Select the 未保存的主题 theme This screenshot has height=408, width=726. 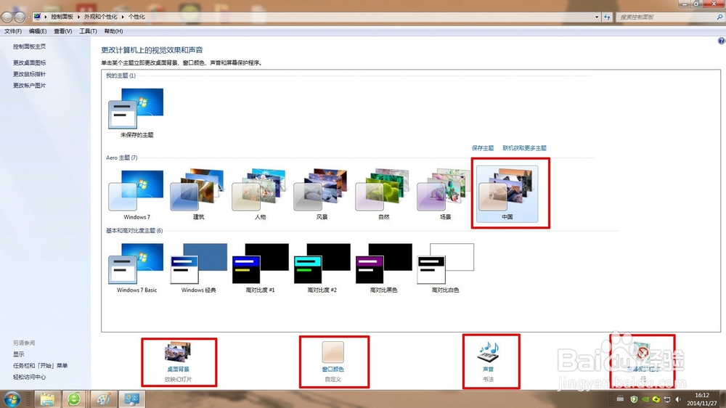136,113
